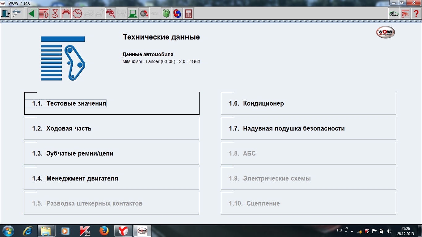Screen dimensions: 422x237
Task: Click the red technical data belt icon
Action: (x=44, y=14)
